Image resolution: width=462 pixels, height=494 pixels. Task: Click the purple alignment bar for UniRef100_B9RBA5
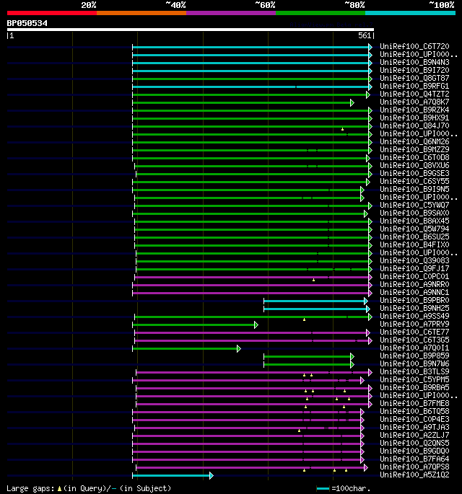point(254,389)
